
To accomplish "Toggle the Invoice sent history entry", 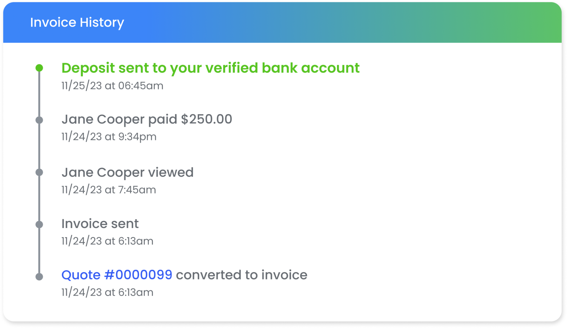I will coord(100,224).
